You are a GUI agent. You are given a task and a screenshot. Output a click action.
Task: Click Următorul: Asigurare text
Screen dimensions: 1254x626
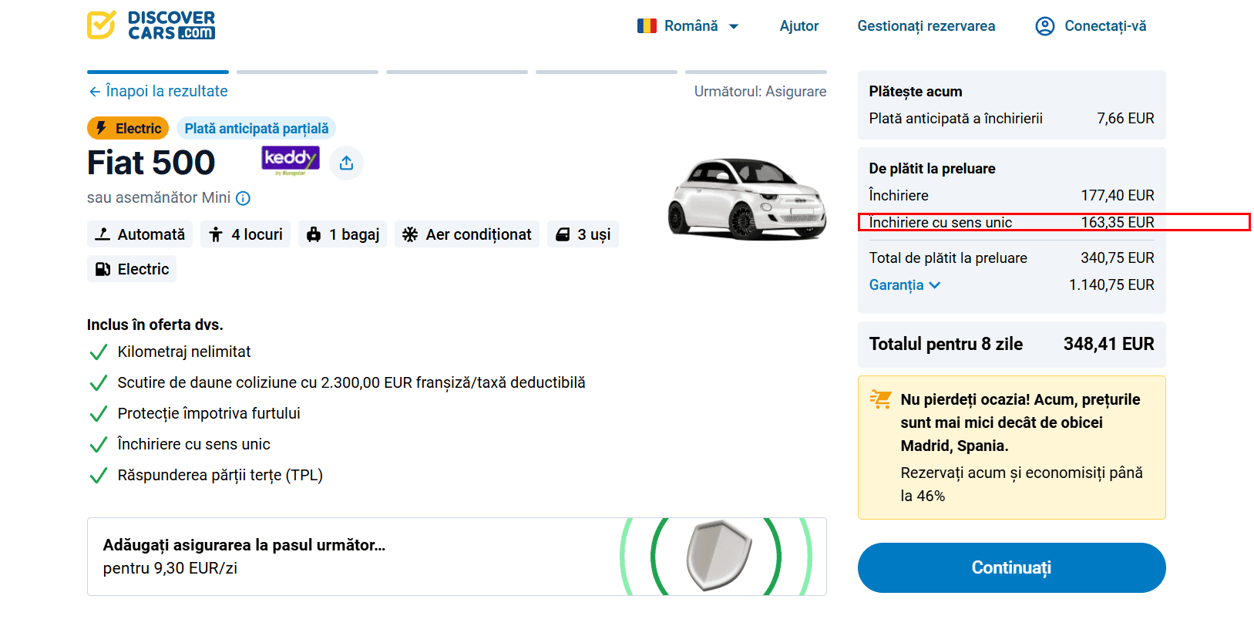point(760,91)
